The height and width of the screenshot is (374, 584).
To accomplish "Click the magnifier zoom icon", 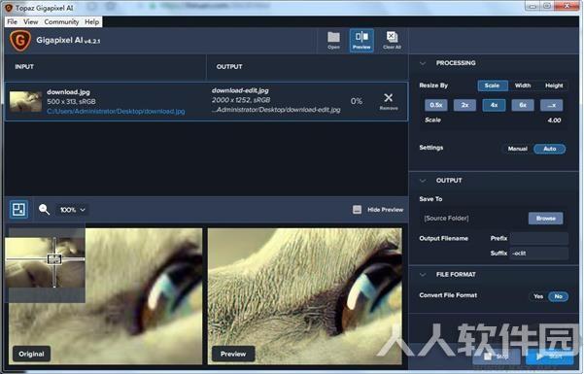I will pyautogui.click(x=44, y=210).
